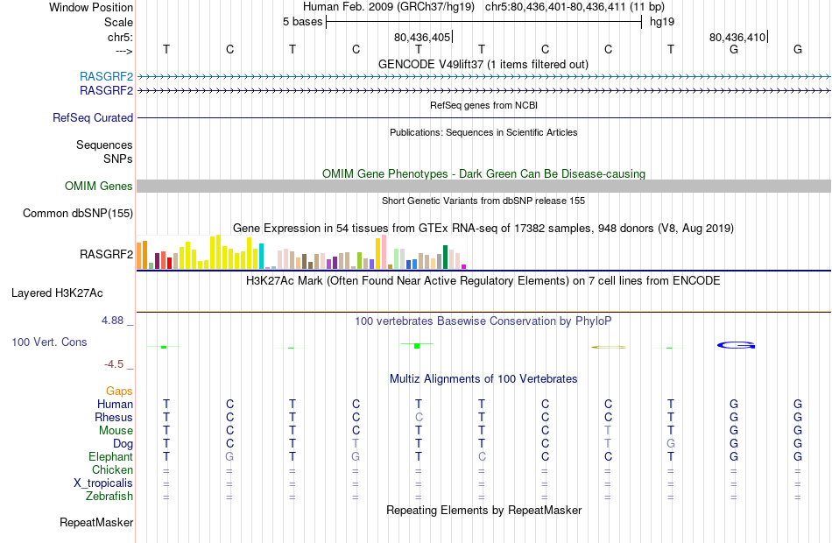
Task: Click the grey OMIM Genes item bar
Action: coord(483,187)
